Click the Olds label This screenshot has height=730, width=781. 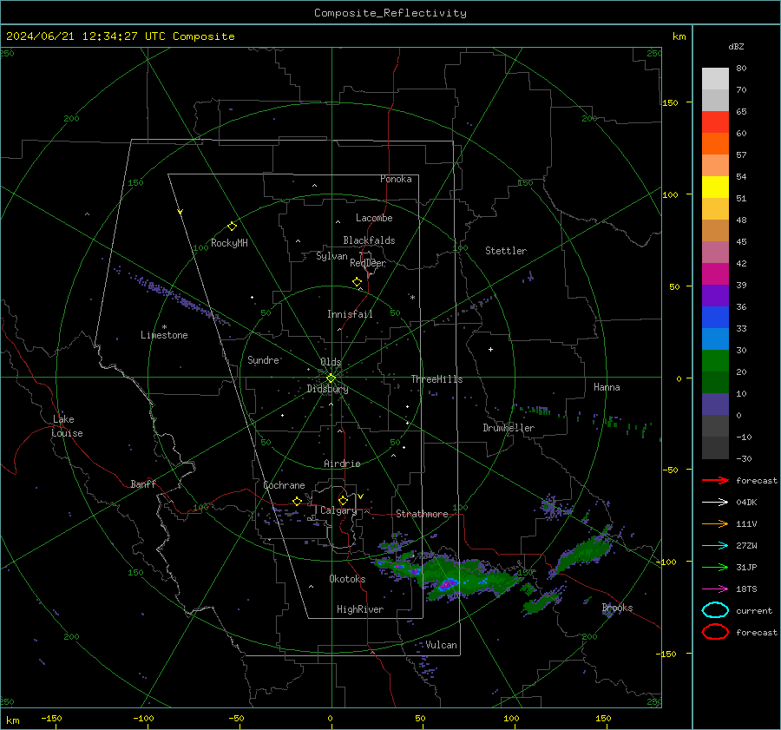[x=331, y=362]
